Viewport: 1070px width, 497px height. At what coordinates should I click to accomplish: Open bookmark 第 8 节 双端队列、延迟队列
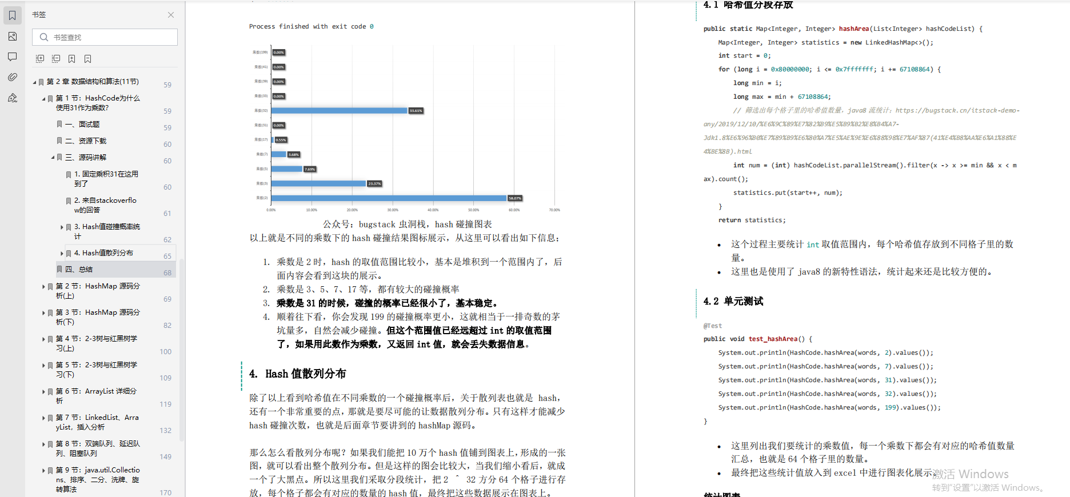(x=98, y=448)
